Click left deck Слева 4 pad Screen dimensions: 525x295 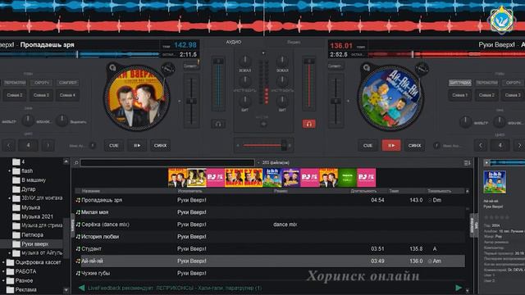(67, 95)
